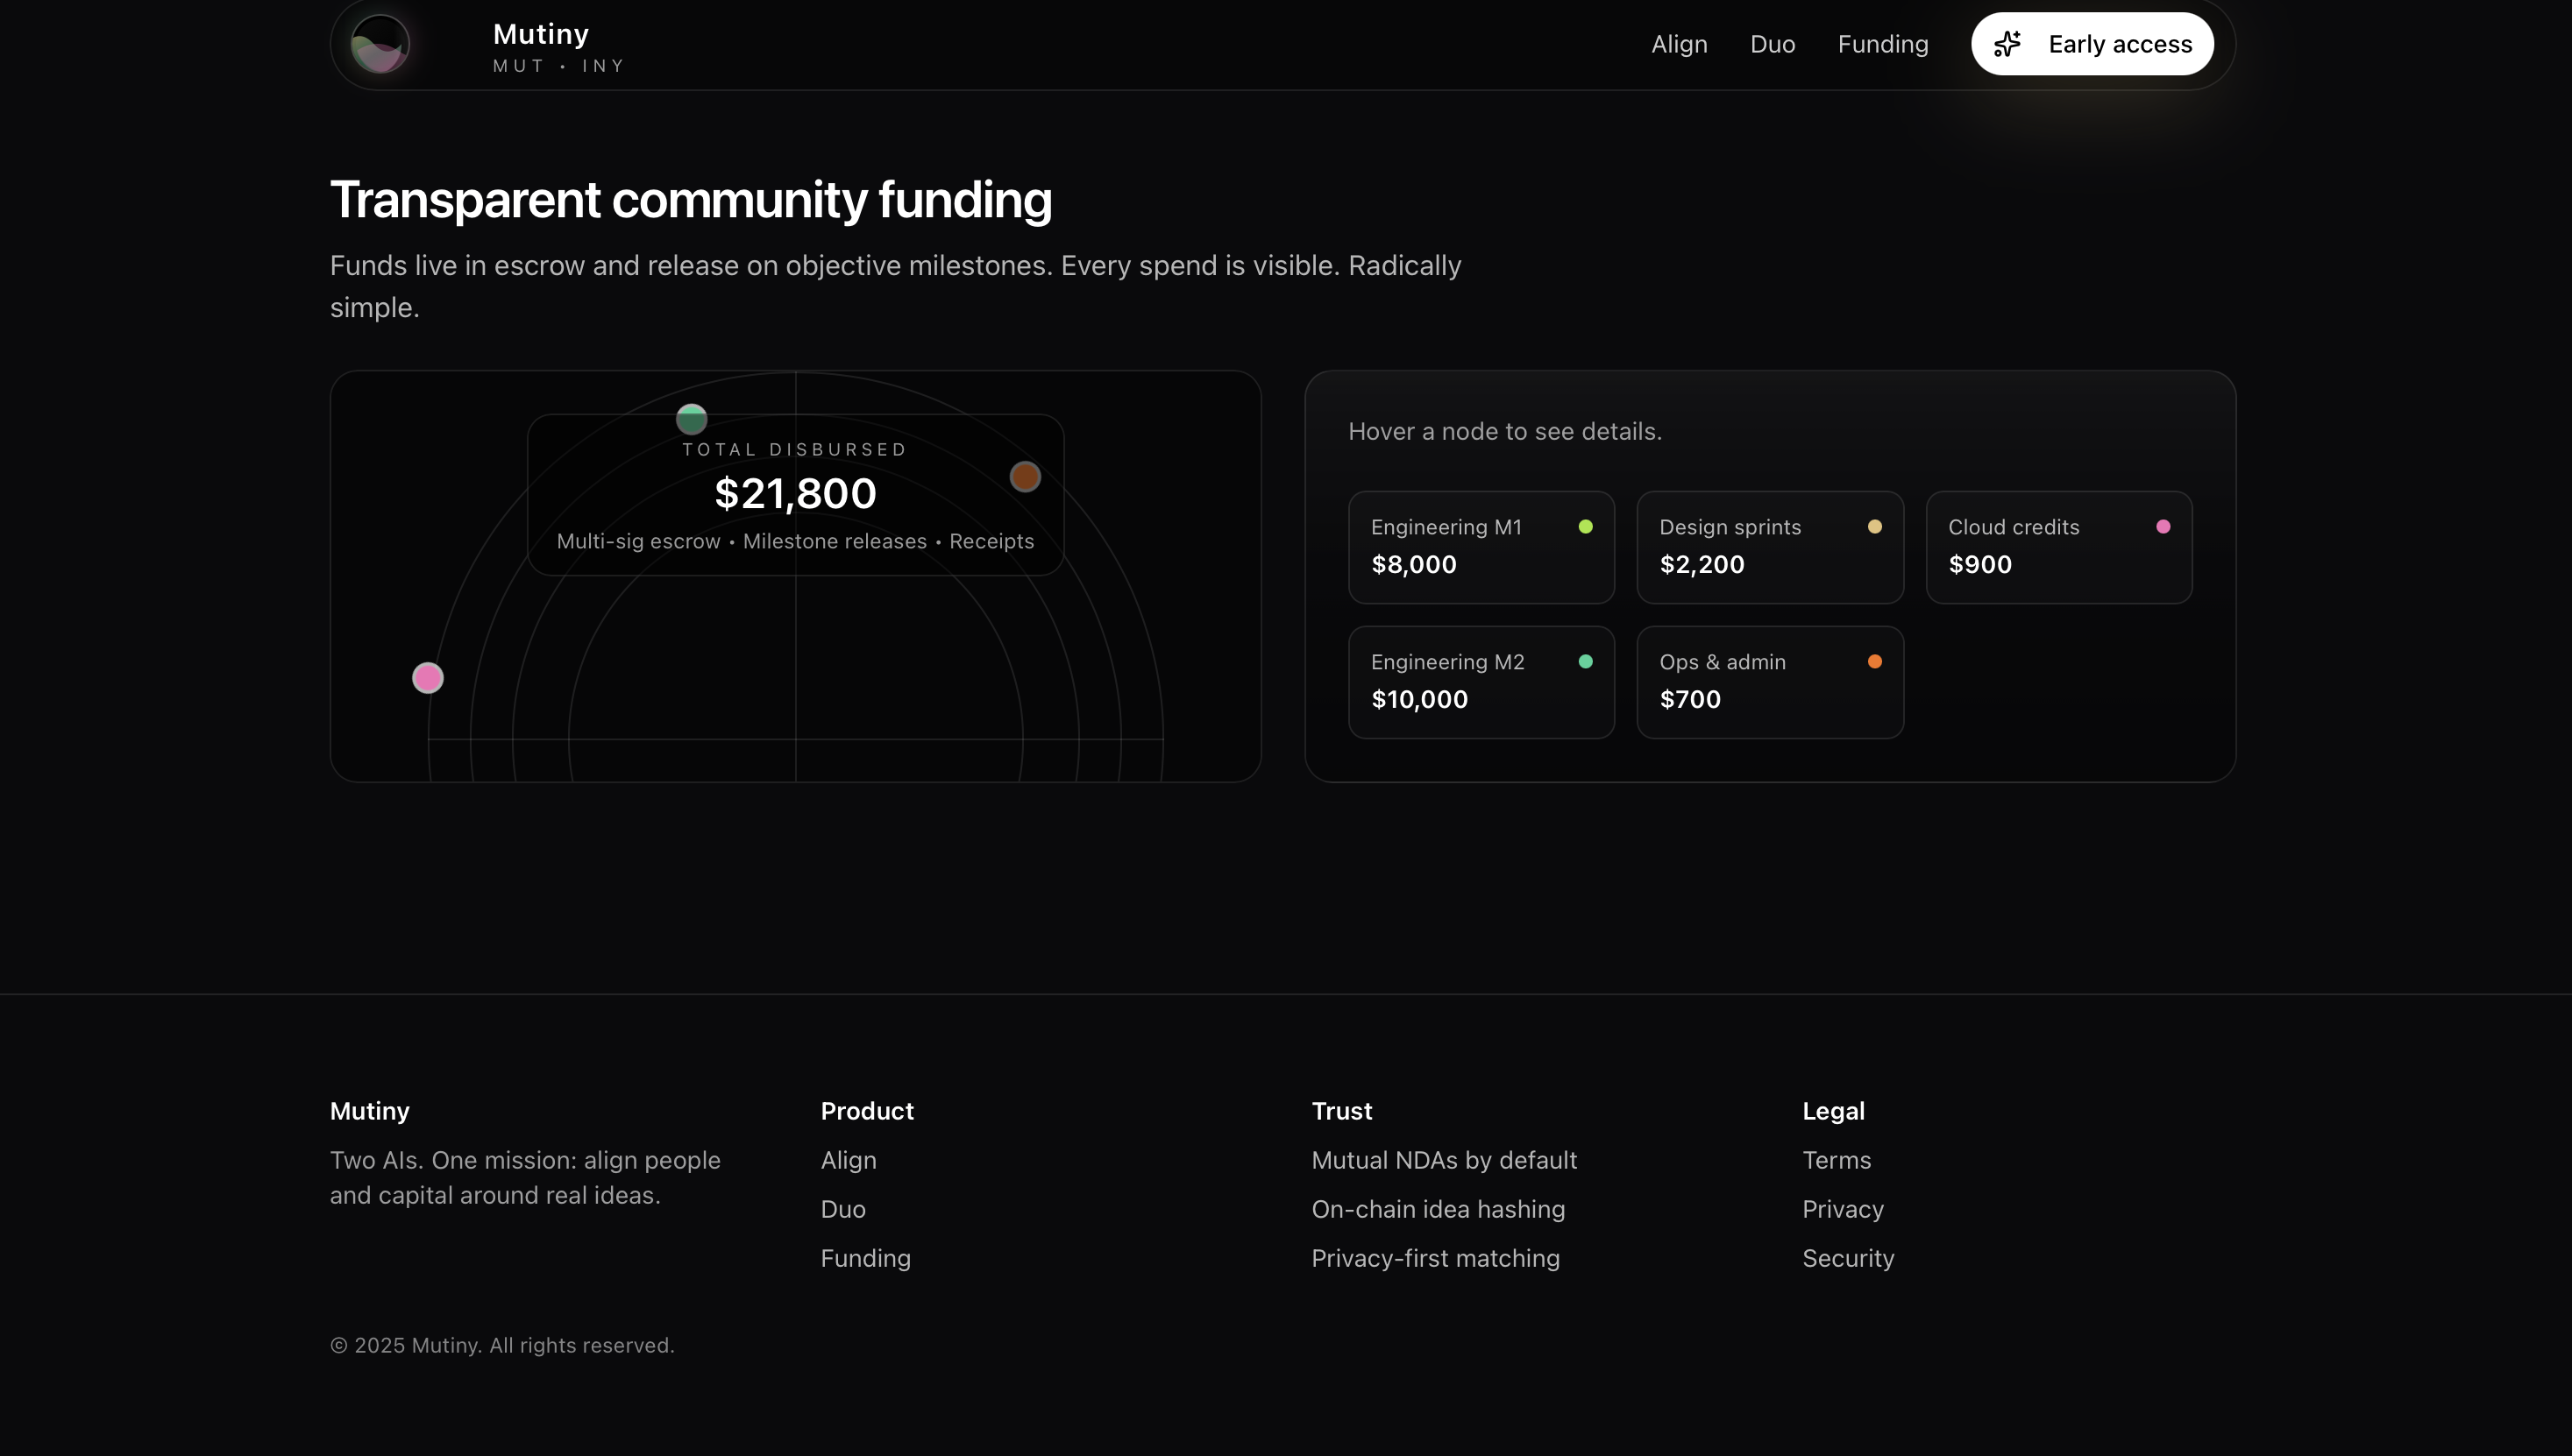Open the Privacy link under Legal
Viewport: 2572px width, 1456px height.
(x=1843, y=1209)
